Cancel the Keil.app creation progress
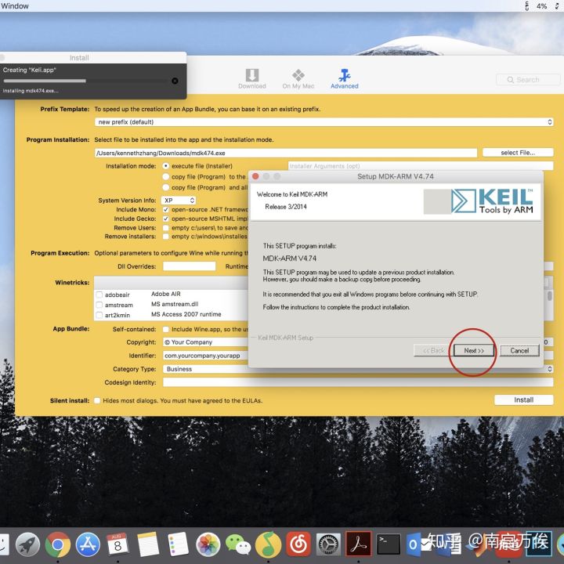The image size is (564, 564). tap(175, 81)
